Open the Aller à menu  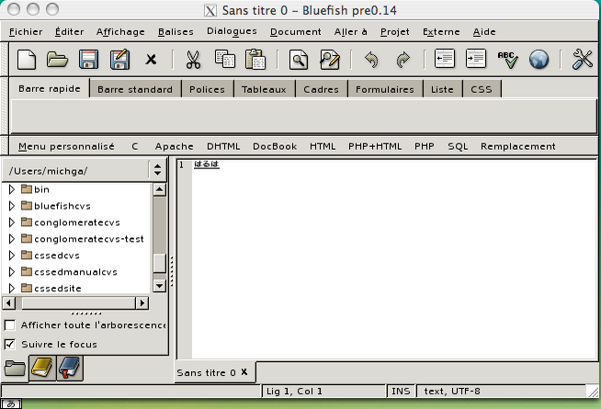pyautogui.click(x=351, y=32)
